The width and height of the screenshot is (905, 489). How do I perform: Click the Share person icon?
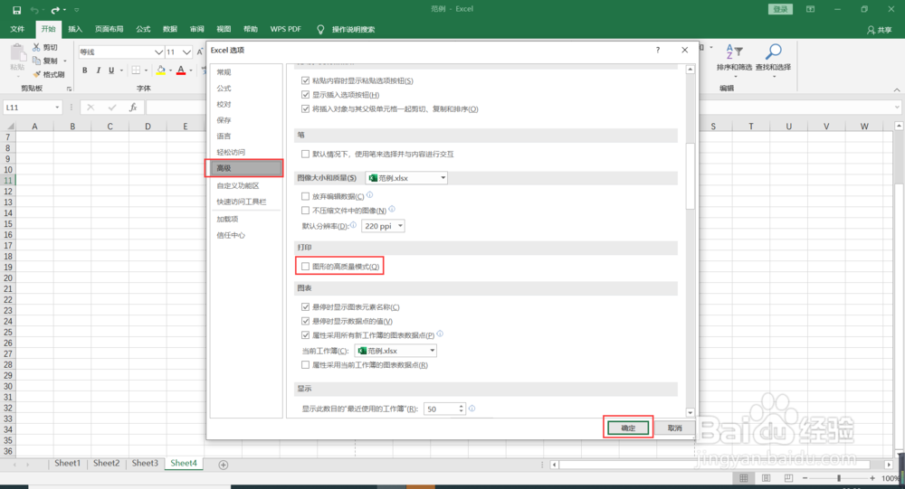(871, 30)
